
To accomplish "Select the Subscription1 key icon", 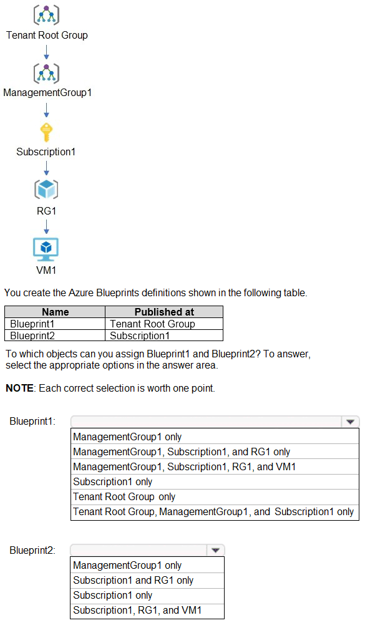I will [x=46, y=132].
